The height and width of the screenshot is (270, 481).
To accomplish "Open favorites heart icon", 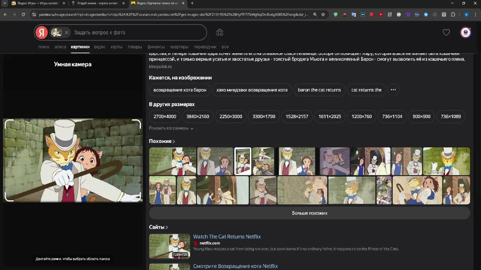I will 446,33.
